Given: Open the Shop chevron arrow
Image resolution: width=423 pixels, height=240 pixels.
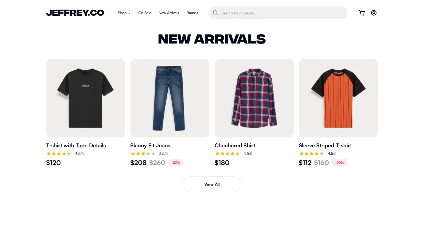Looking at the screenshot, I should tap(129, 13).
